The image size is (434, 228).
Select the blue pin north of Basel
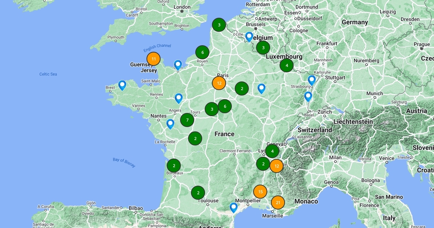[308, 96]
